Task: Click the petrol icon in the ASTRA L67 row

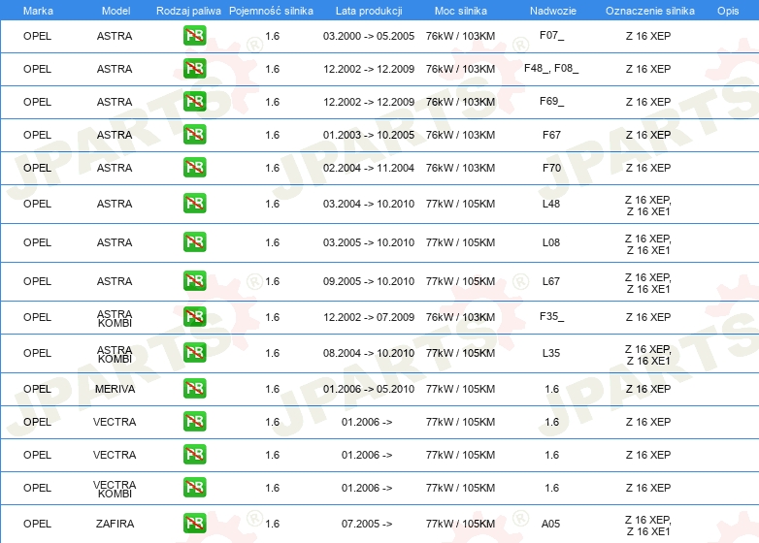Action: pyautogui.click(x=194, y=280)
